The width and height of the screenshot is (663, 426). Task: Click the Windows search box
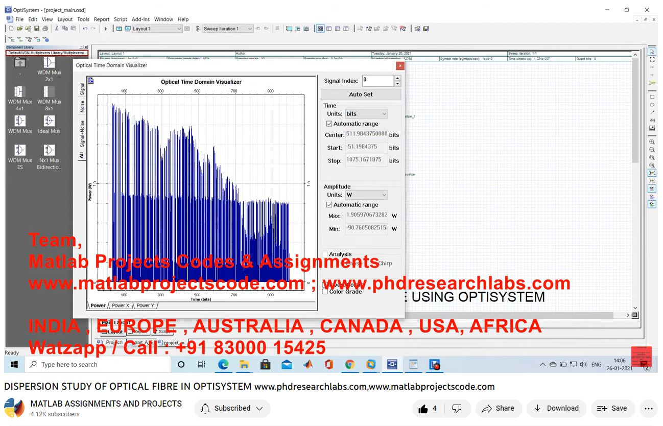coord(97,365)
